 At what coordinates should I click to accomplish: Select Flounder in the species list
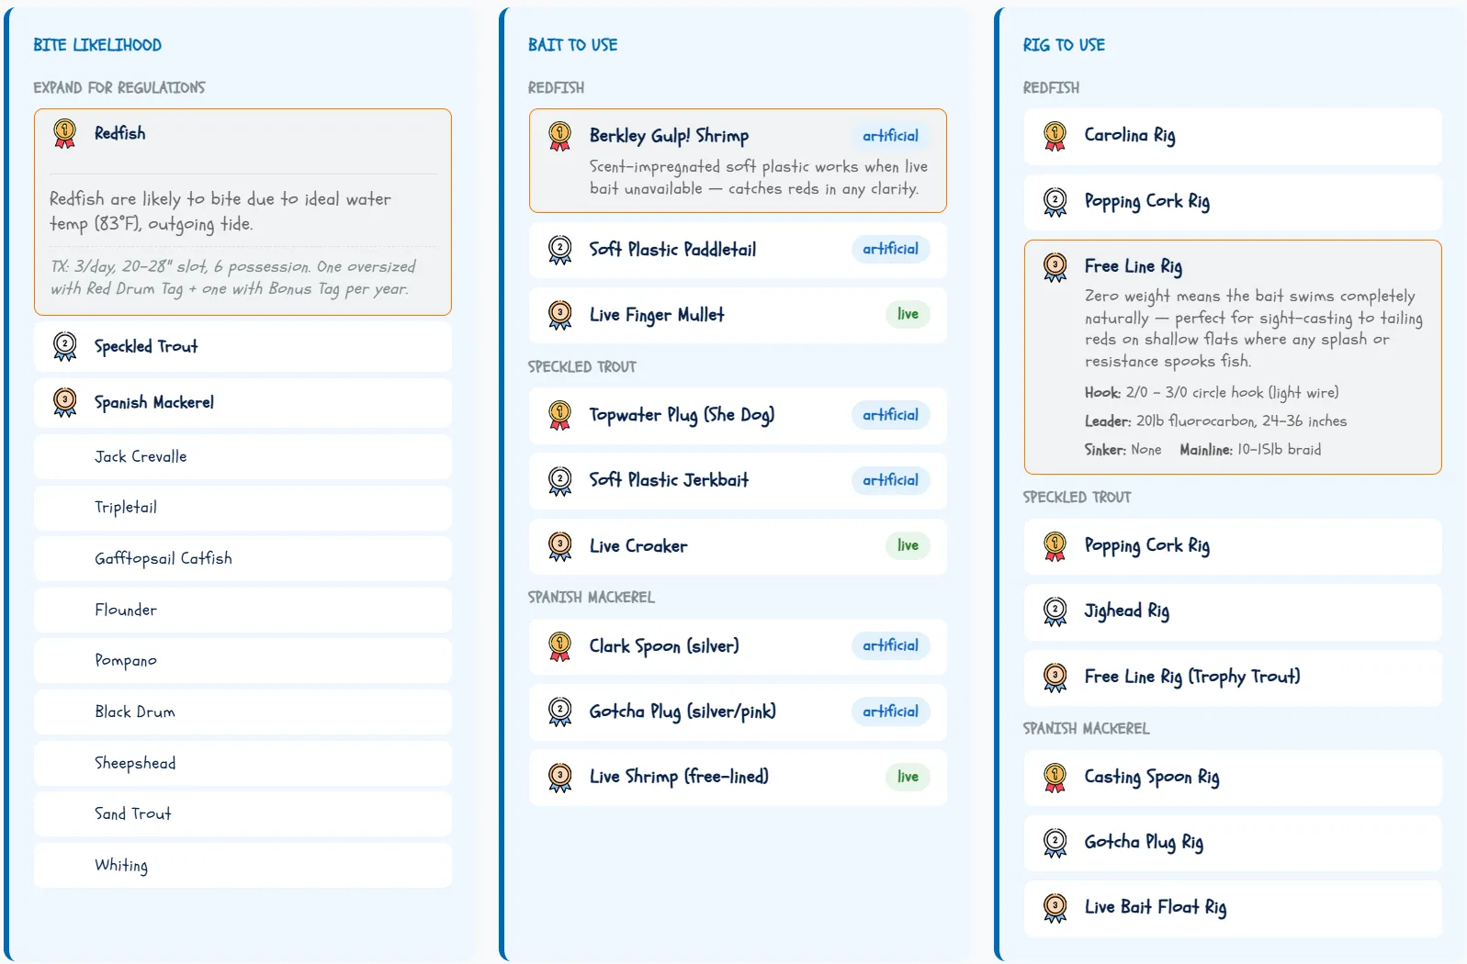[x=243, y=610]
